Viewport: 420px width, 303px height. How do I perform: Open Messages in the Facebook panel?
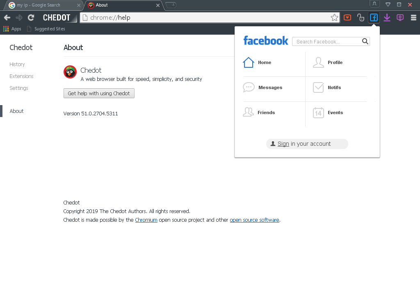point(249,87)
